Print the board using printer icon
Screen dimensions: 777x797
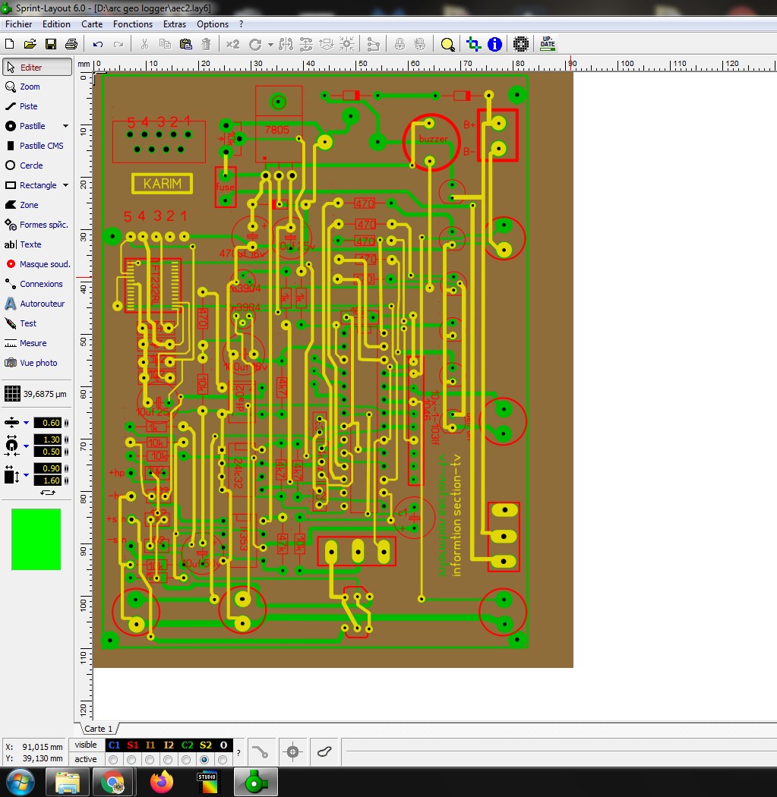tap(71, 44)
